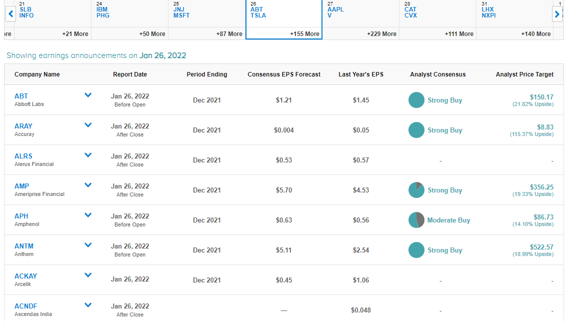This screenshot has height=321, width=565.
Task: Select the Jan 31 date tab
Action: coord(515,19)
